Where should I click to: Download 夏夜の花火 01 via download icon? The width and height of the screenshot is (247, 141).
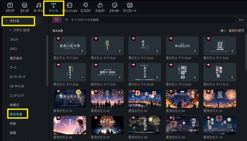(x=82, y=104)
